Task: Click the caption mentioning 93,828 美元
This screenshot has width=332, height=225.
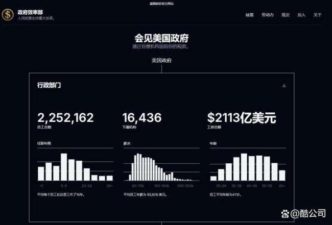Action: point(145,194)
